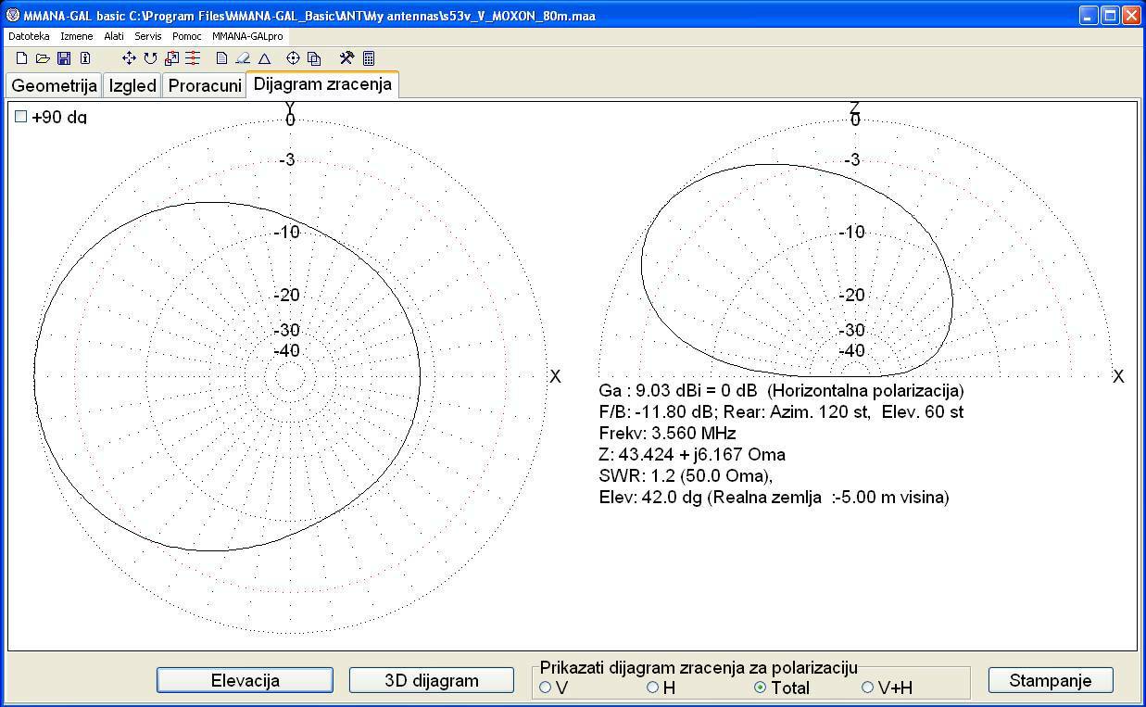
Task: Open the Datoteka menu
Action: point(29,36)
